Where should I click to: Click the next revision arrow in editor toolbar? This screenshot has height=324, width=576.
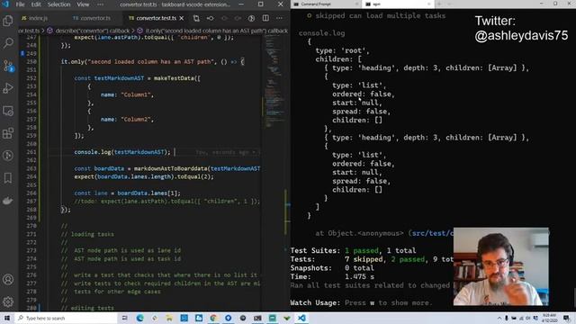click(238, 18)
